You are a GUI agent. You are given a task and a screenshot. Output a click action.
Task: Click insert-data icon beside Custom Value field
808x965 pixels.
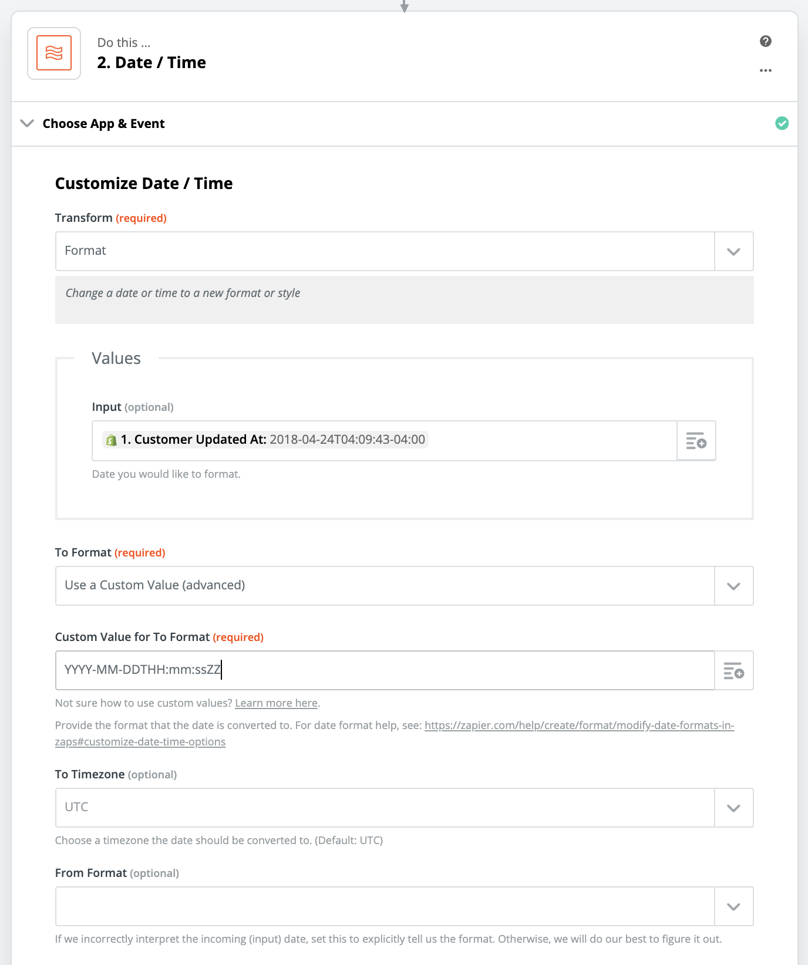pos(733,670)
